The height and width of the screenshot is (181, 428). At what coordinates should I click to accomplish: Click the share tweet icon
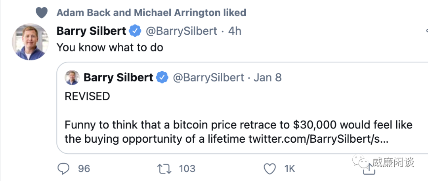[x=369, y=169]
